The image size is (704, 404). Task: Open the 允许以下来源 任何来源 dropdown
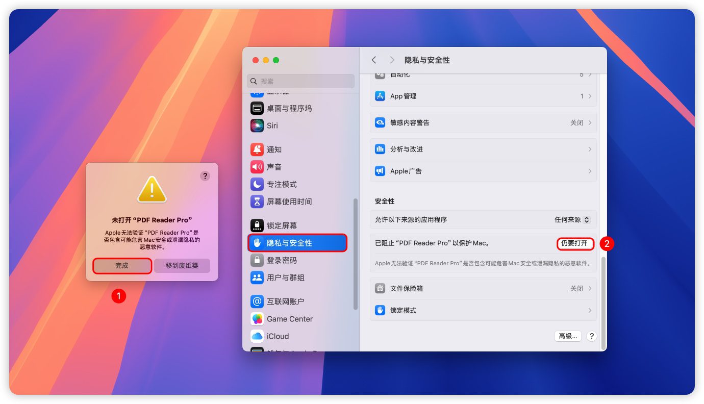click(x=572, y=220)
